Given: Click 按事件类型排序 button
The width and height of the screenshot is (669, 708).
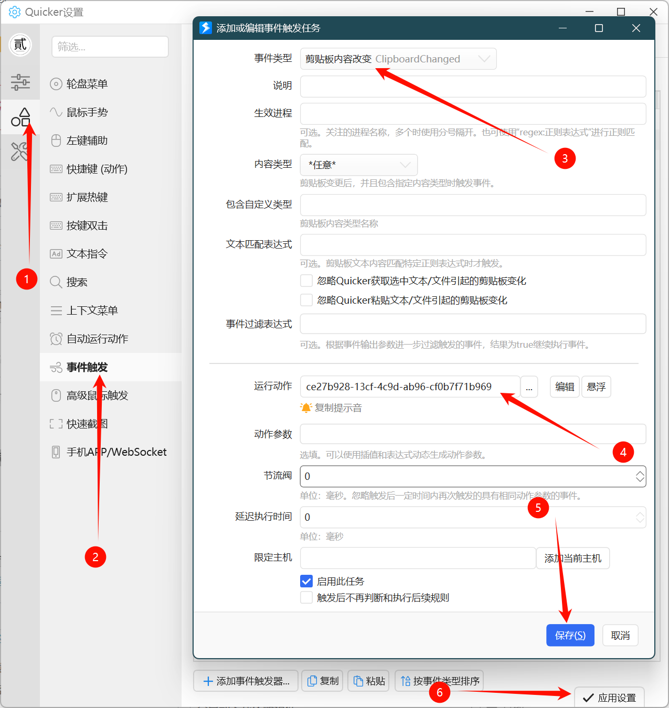Looking at the screenshot, I should click(x=439, y=681).
